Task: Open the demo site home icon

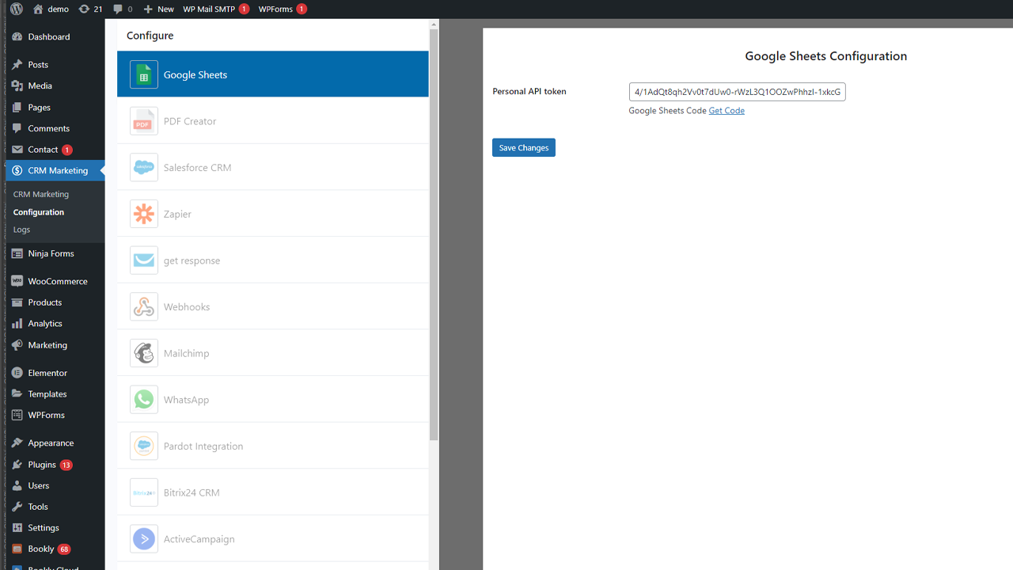Action: tap(38, 9)
